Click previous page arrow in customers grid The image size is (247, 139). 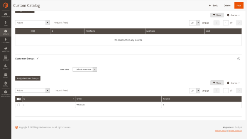[x=217, y=23]
